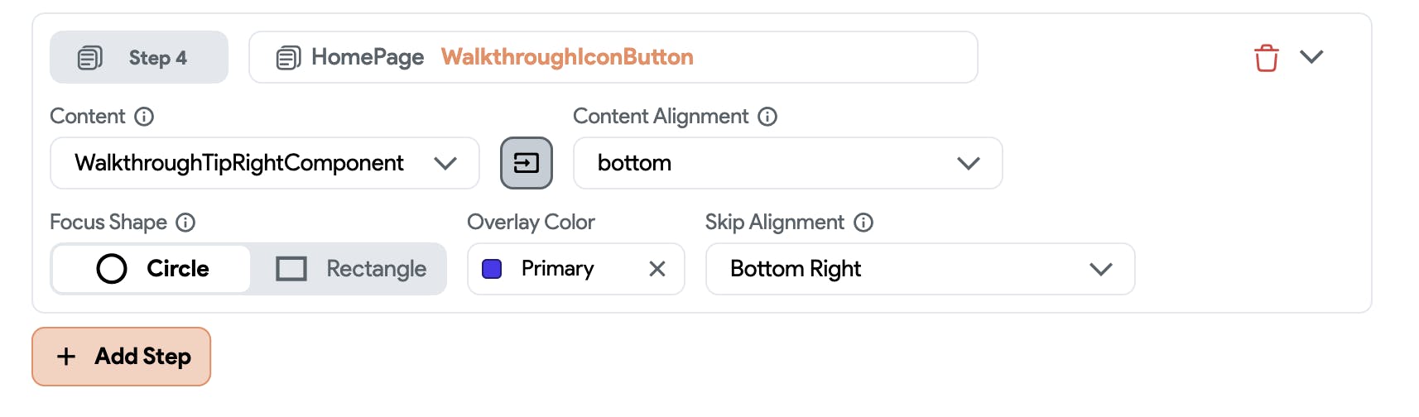This screenshot has width=1419, height=417.
Task: Delete Step 4 with the trash icon
Action: 1266,58
